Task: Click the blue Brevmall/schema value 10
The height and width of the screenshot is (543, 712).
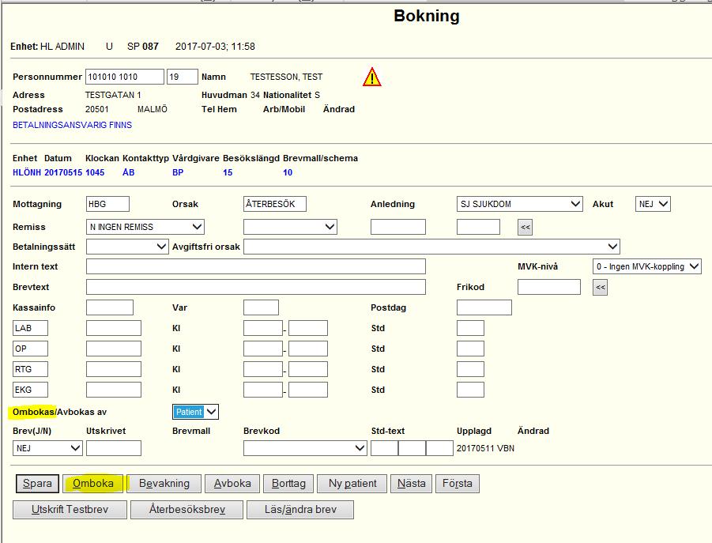Action: pos(288,172)
